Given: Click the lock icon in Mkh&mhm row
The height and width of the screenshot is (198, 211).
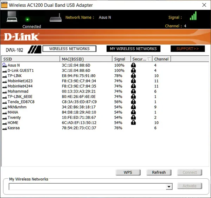Looking at the screenshot, I should pyautogui.click(x=133, y=107).
